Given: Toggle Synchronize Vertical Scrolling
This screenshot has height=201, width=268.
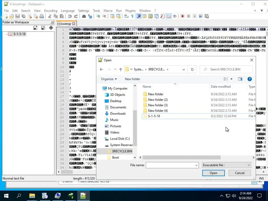Looking at the screenshot, I should (x=112, y=16).
